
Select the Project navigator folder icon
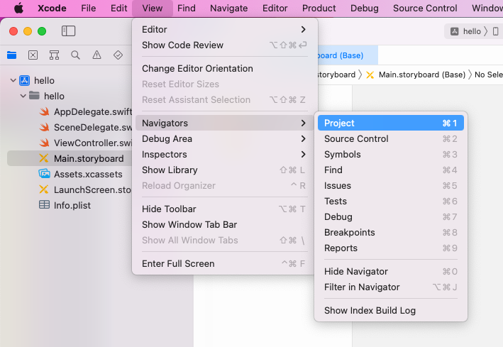tap(12, 55)
